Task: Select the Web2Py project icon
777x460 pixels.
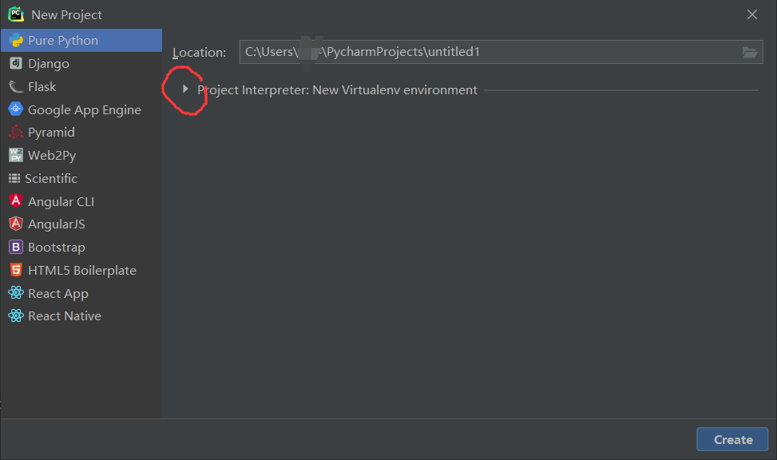Action: coord(16,155)
